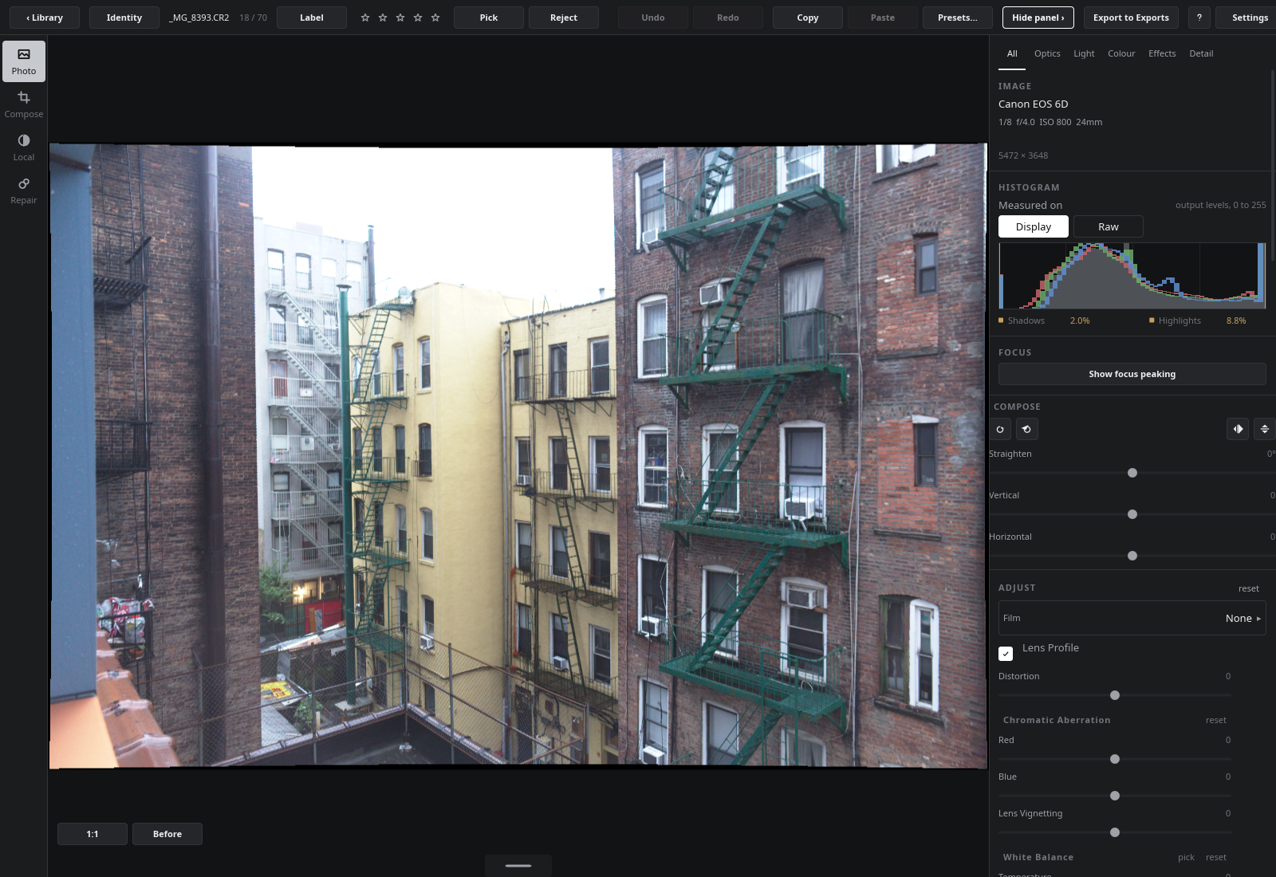Go back to Library
The height and width of the screenshot is (877, 1276).
45,18
